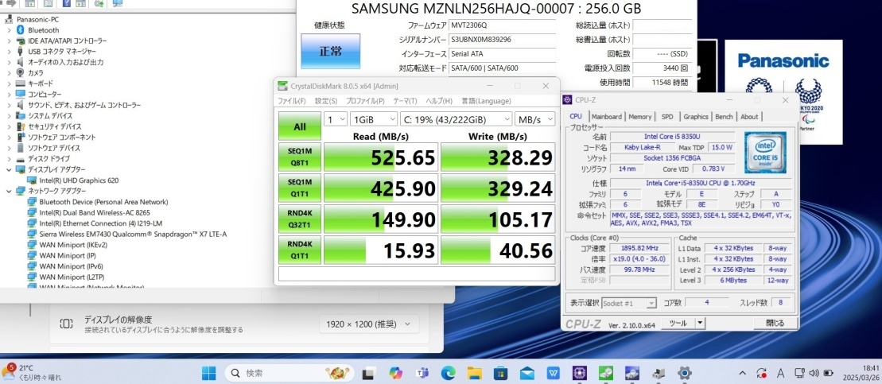Open Settings gear on the taskbar
Screen dimensions: 882x384
coord(685,373)
